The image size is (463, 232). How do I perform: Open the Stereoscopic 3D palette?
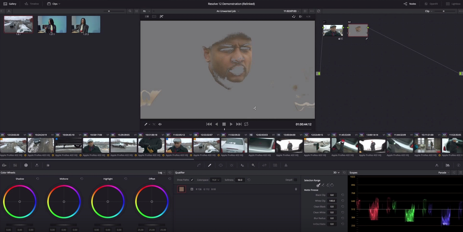pyautogui.click(x=275, y=165)
